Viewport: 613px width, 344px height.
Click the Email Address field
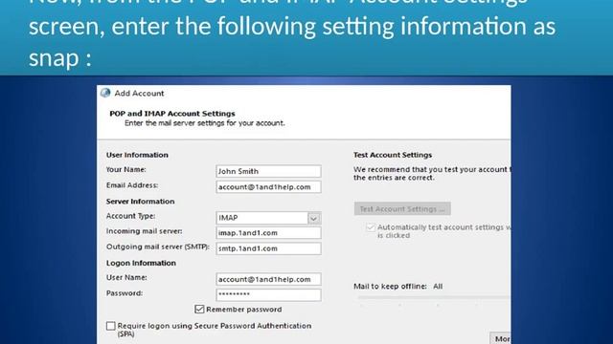(x=268, y=187)
